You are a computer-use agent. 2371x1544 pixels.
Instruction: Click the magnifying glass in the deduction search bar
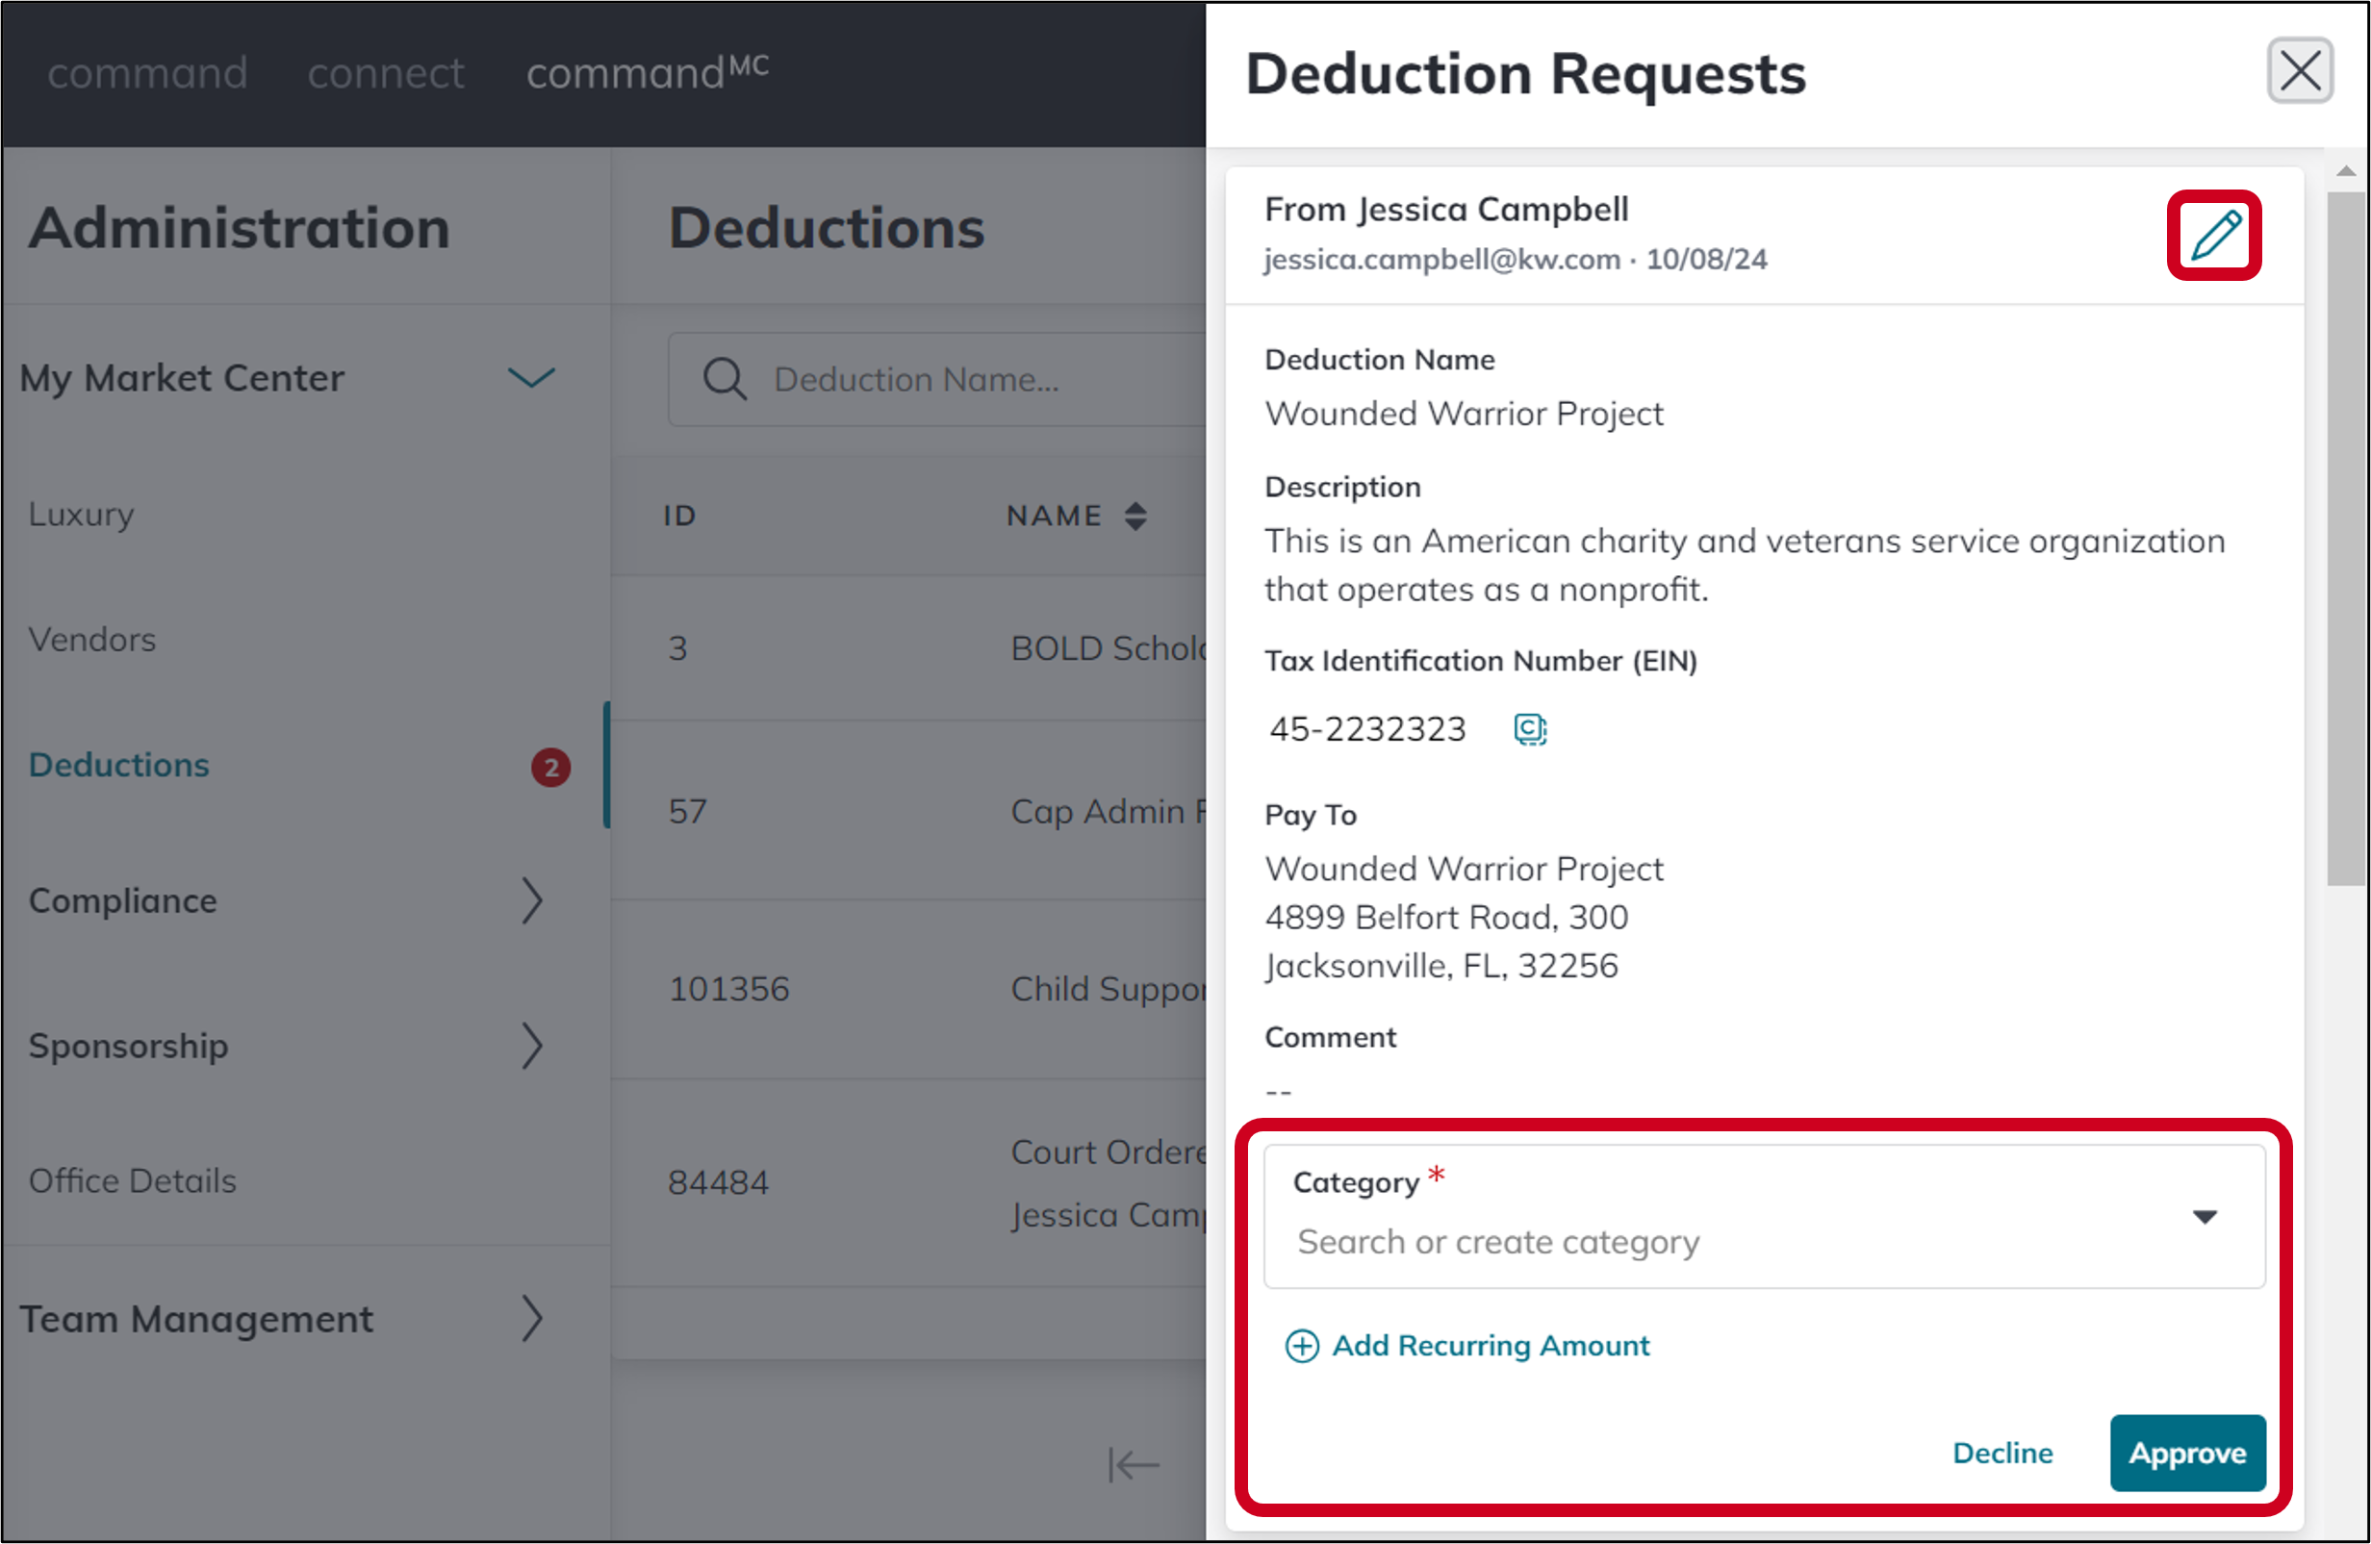click(725, 380)
